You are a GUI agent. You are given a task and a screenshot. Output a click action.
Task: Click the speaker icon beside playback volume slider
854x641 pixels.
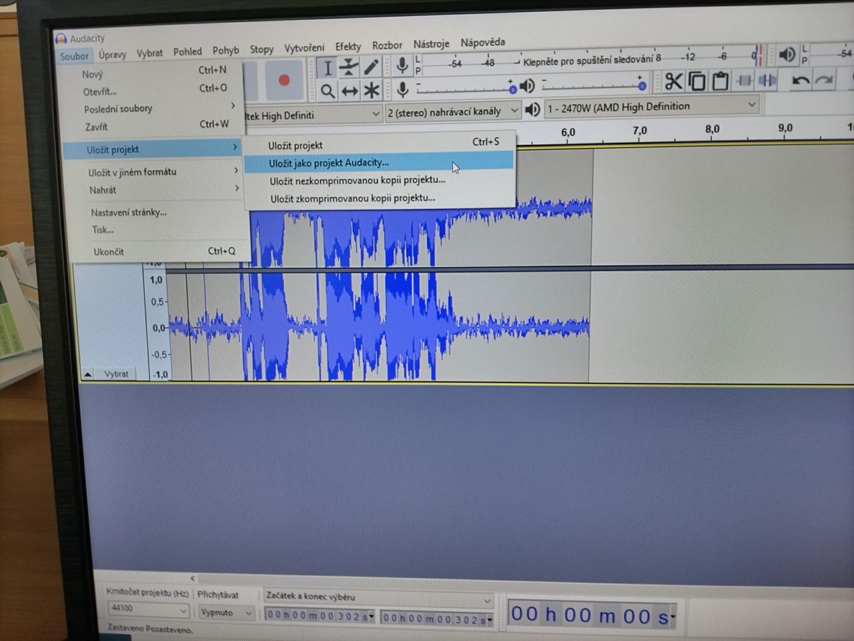[x=527, y=85]
